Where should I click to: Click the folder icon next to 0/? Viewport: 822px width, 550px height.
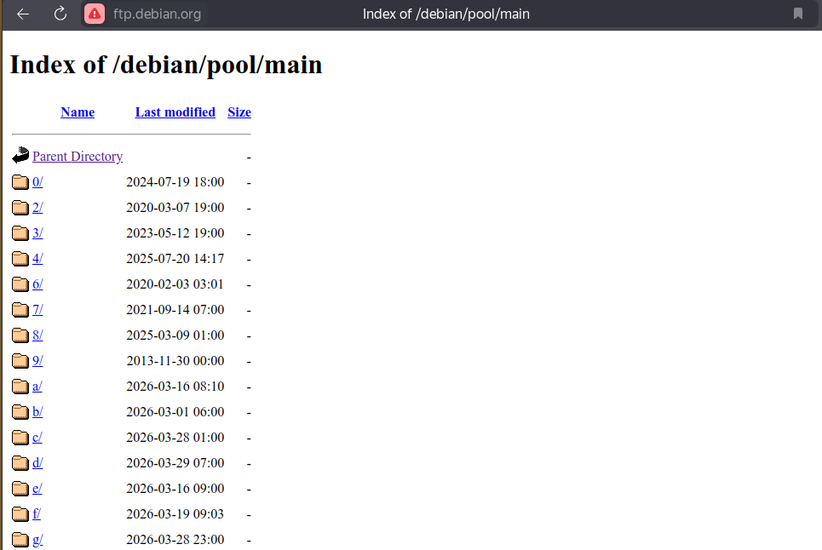click(x=20, y=181)
